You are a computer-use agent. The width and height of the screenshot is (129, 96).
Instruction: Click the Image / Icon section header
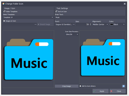pyautogui.click(x=10, y=8)
